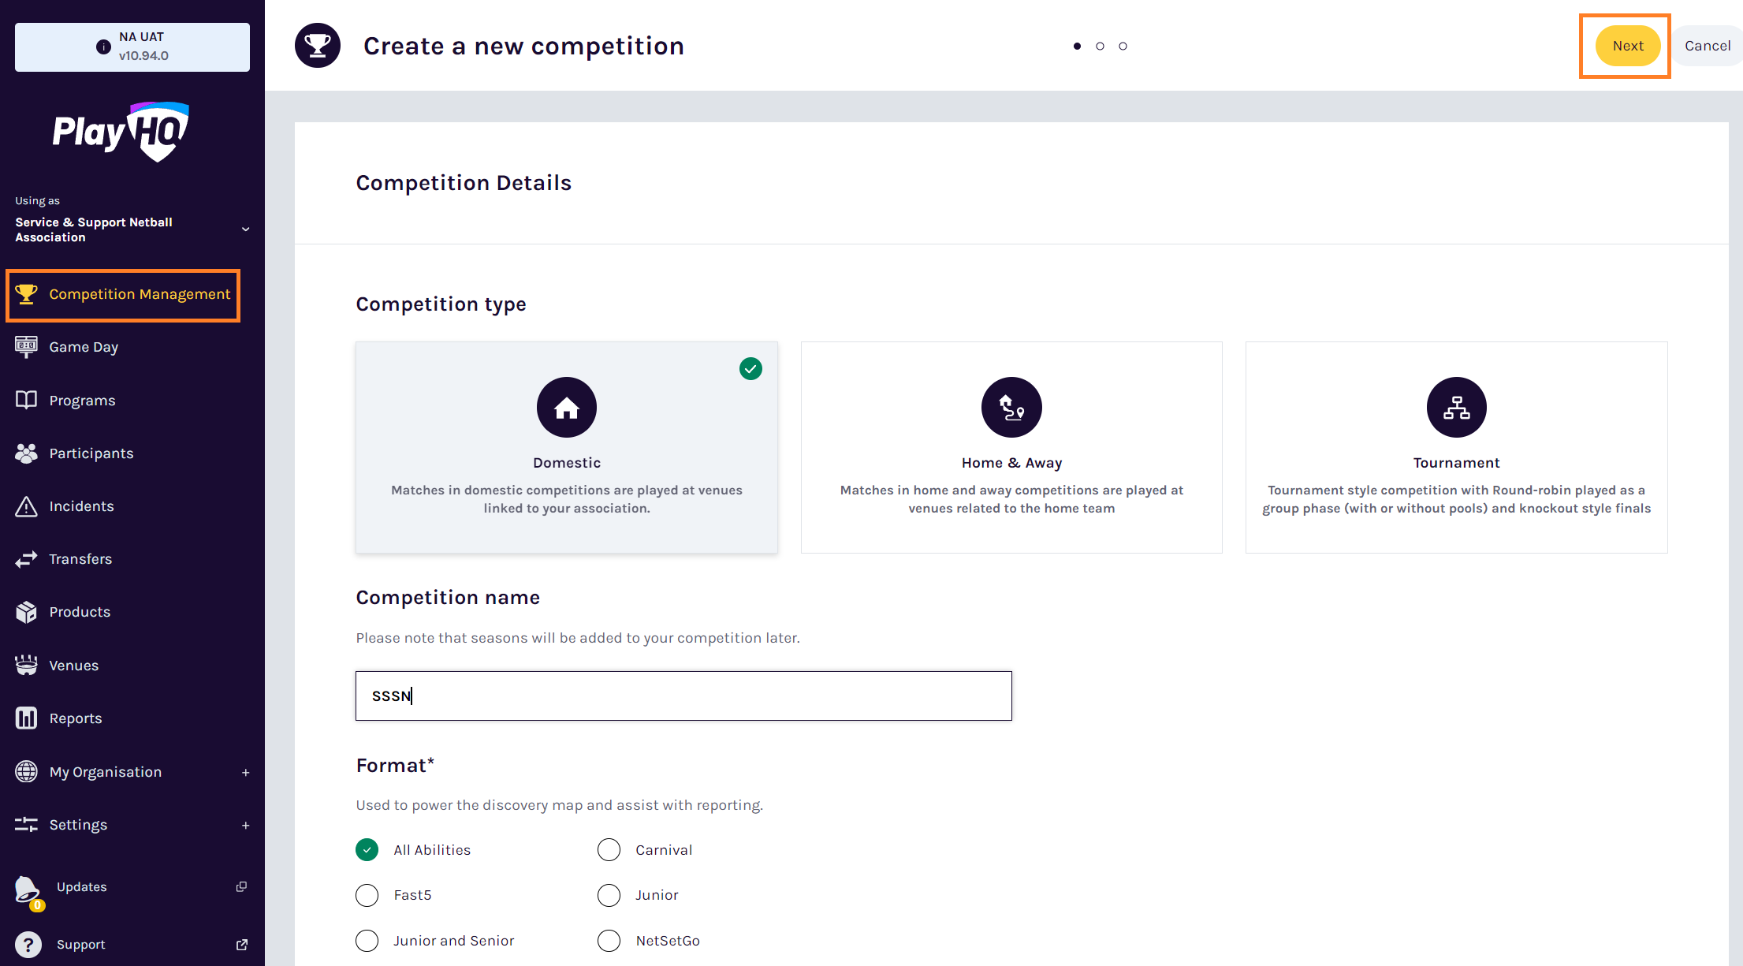1743x966 pixels.
Task: Click the Game Day scoreboard icon
Action: point(26,347)
